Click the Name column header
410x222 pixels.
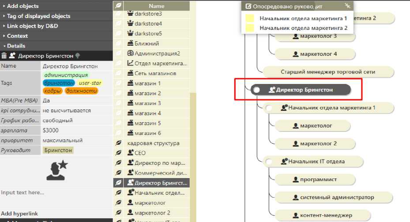[x=156, y=6]
